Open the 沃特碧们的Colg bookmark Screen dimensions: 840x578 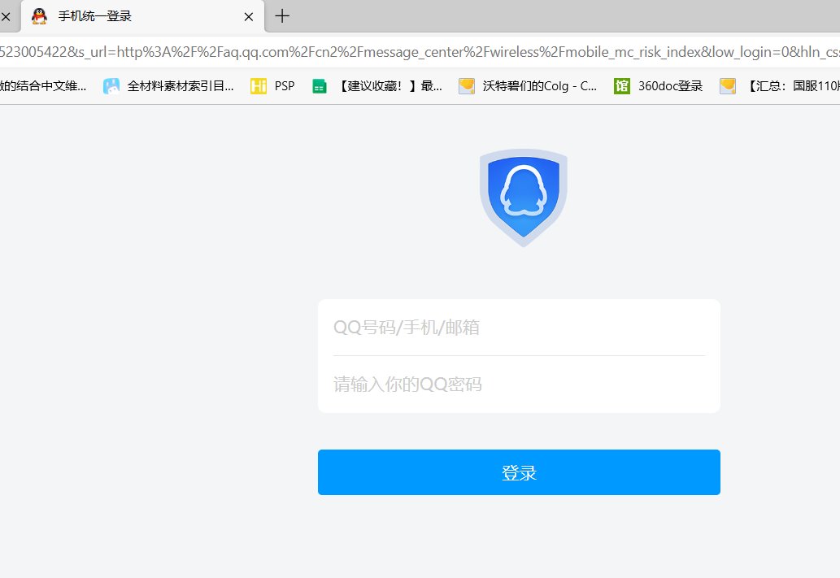(x=528, y=85)
